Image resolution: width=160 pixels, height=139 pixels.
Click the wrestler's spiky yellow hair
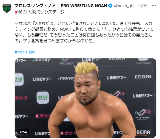coord(87,68)
